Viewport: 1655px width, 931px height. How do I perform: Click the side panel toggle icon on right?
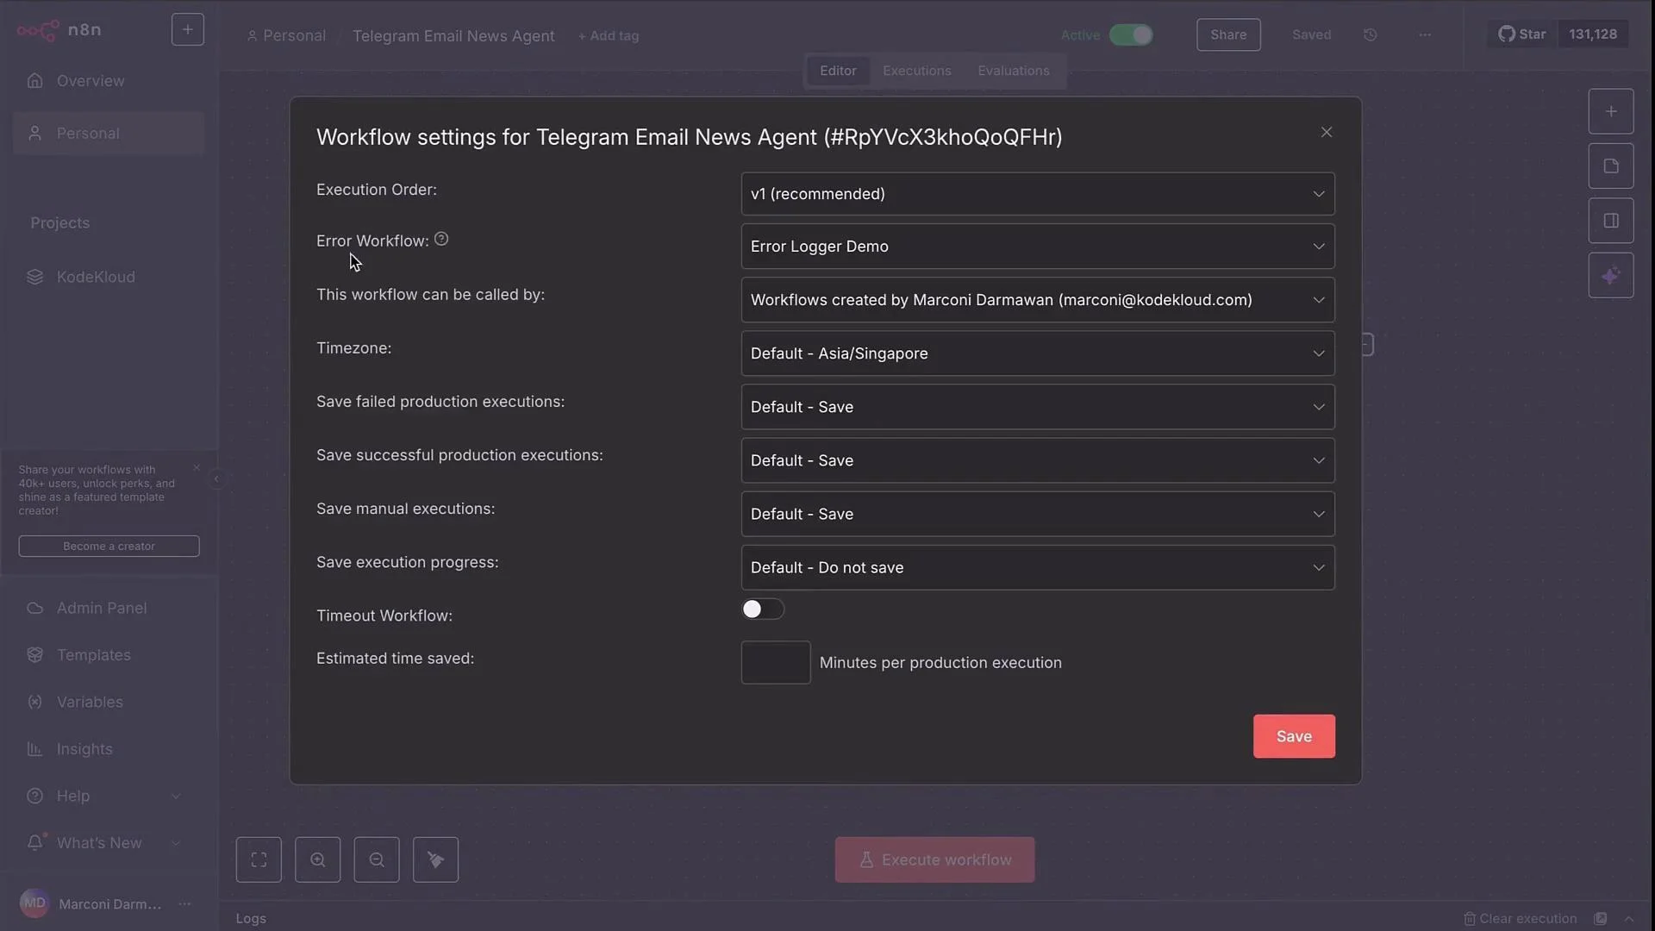point(1611,221)
